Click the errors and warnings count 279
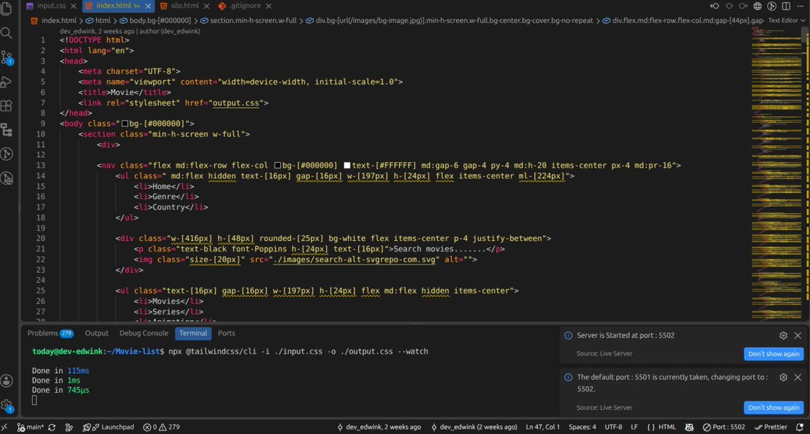 click(x=161, y=427)
